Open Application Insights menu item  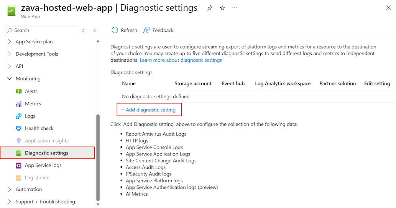point(46,141)
